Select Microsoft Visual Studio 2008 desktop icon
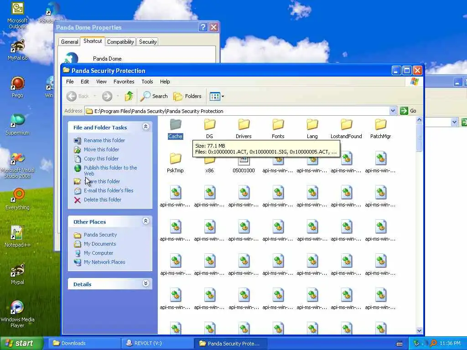467x350 pixels. 17,165
